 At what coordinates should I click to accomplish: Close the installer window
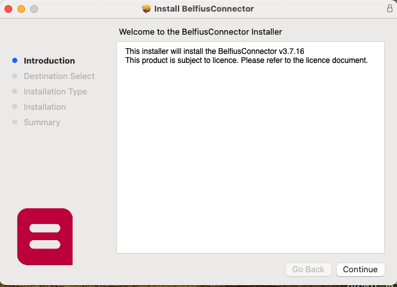[x=8, y=9]
